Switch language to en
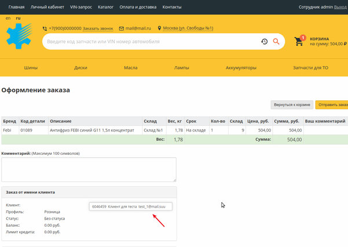The image size is (348, 247). (x=8, y=19)
